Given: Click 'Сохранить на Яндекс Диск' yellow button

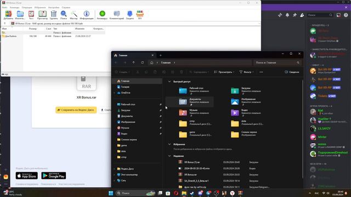Looking at the screenshot, I should 76,110.
